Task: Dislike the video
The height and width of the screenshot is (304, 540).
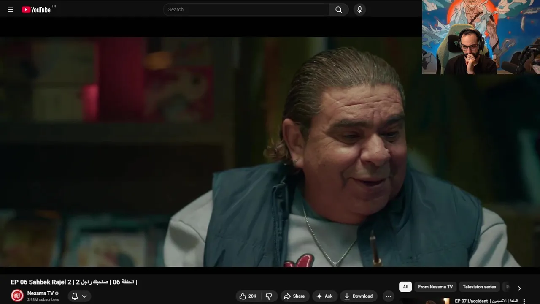Action: [269, 296]
